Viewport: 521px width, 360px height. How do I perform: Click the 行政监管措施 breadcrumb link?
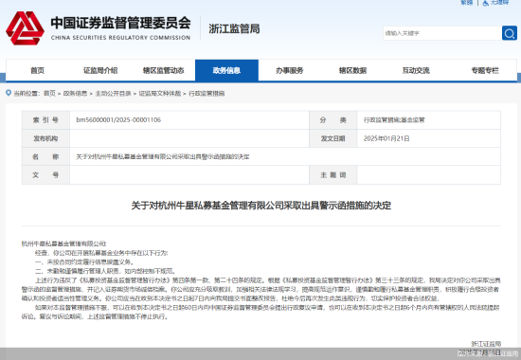tap(207, 94)
